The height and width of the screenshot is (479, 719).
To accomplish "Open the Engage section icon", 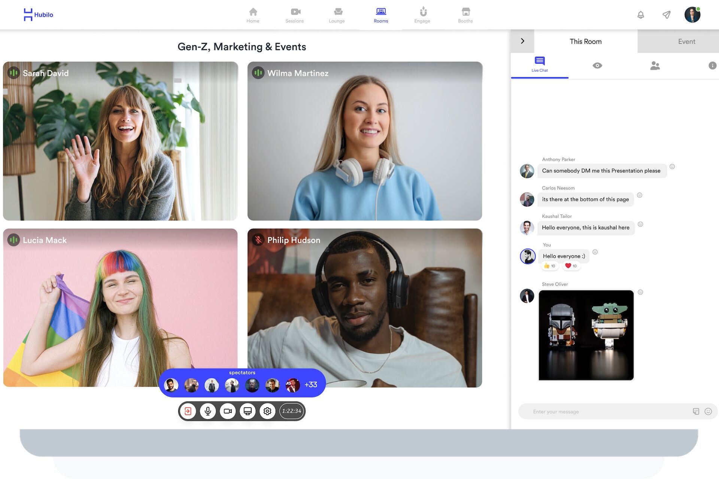I will [x=423, y=12].
